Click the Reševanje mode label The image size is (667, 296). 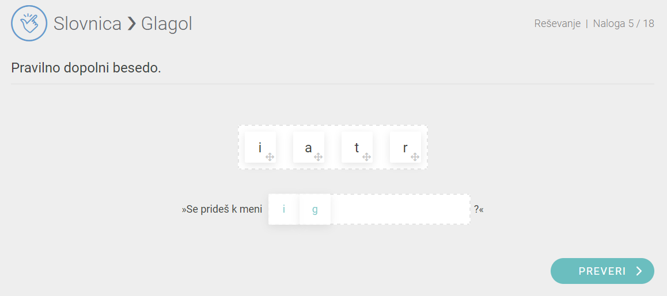(557, 24)
